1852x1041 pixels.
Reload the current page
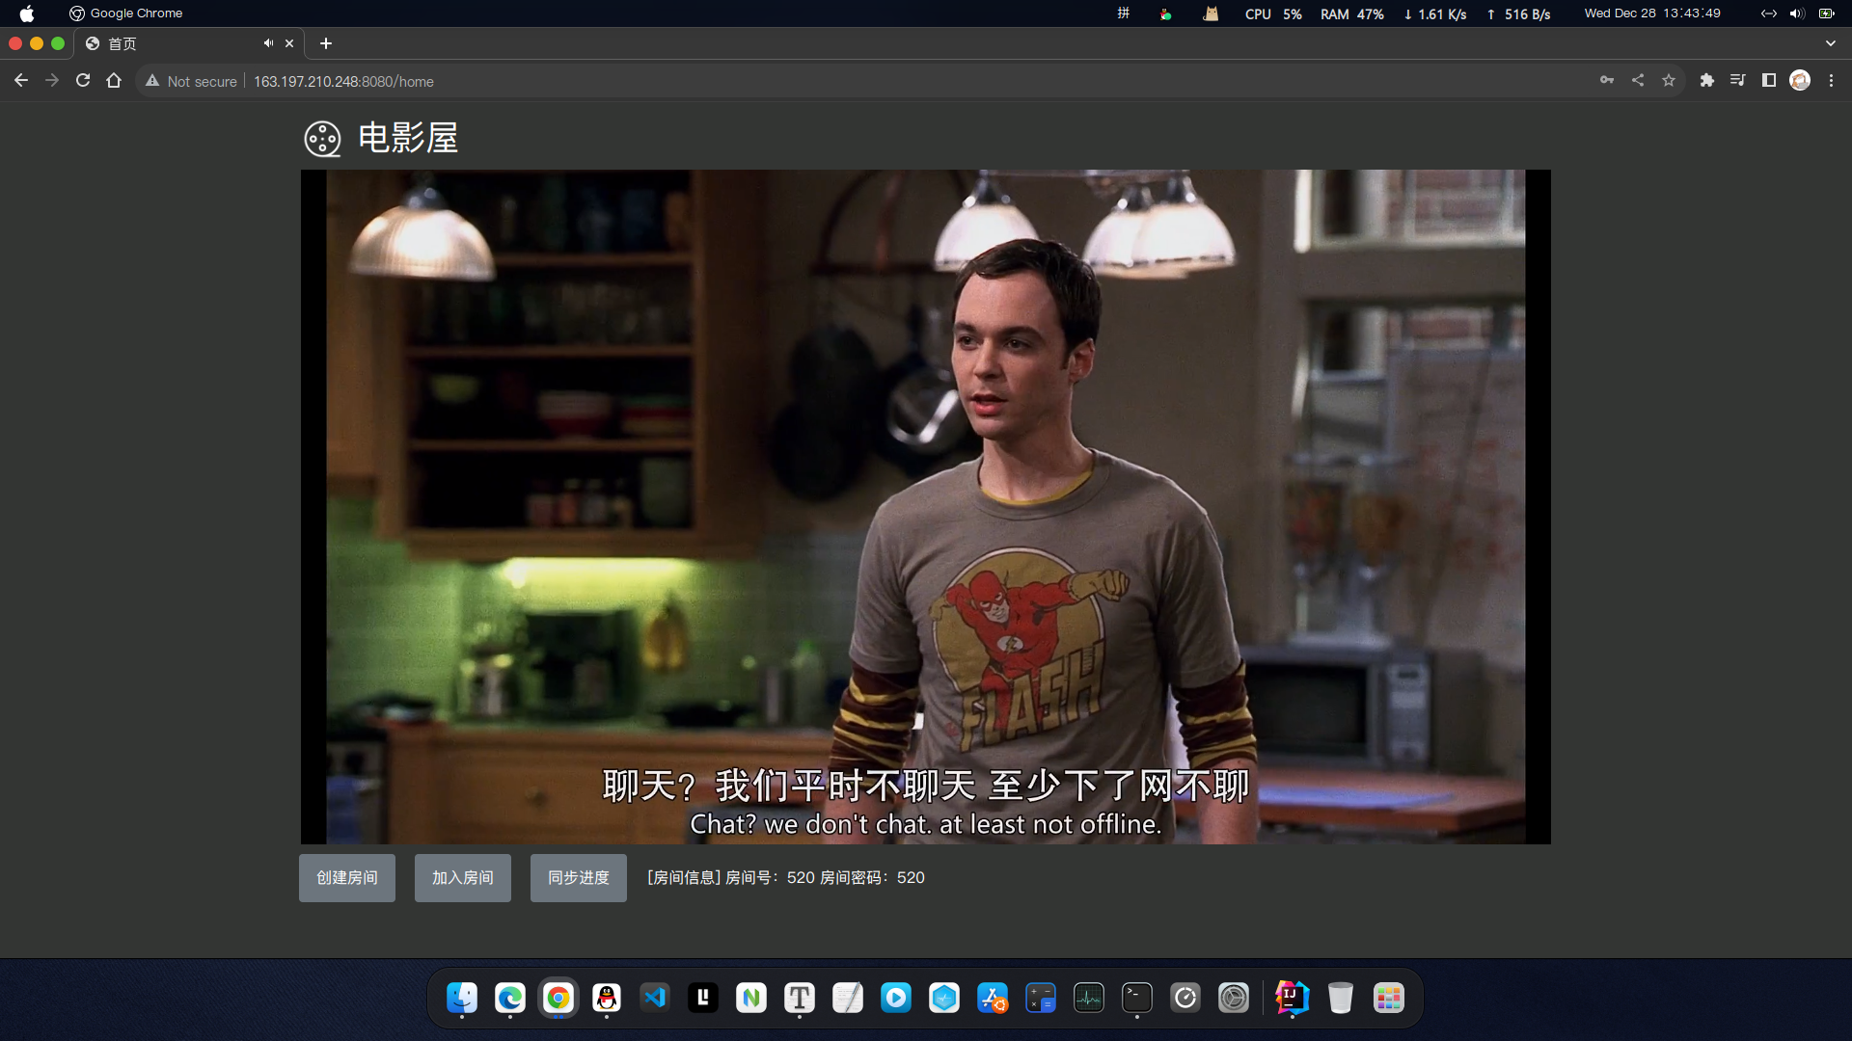coord(83,81)
